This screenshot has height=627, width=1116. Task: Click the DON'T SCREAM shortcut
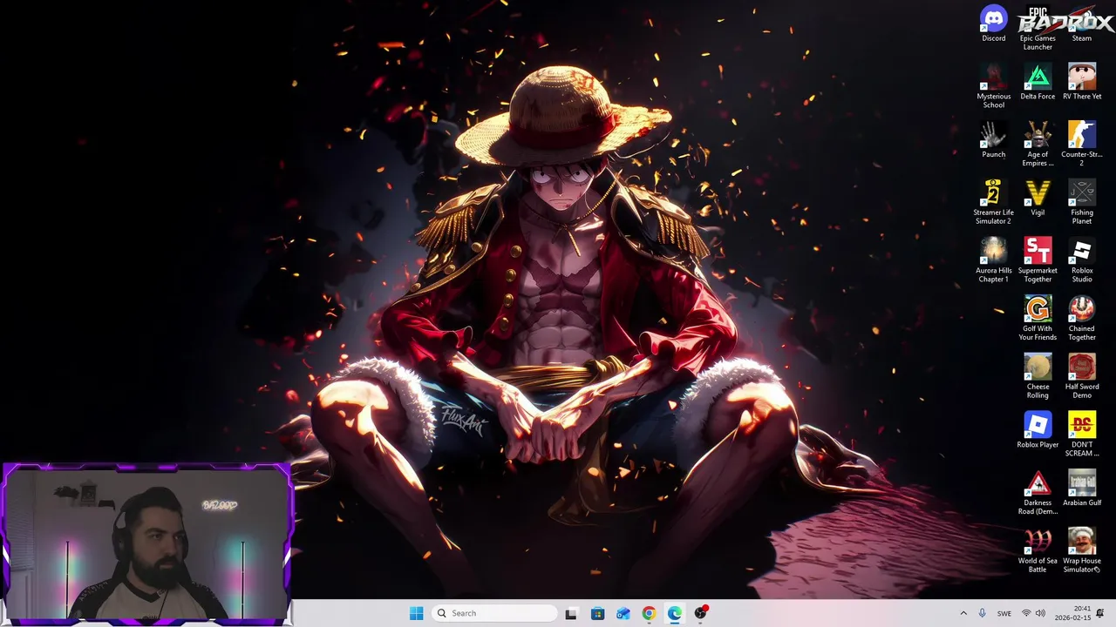pyautogui.click(x=1082, y=434)
